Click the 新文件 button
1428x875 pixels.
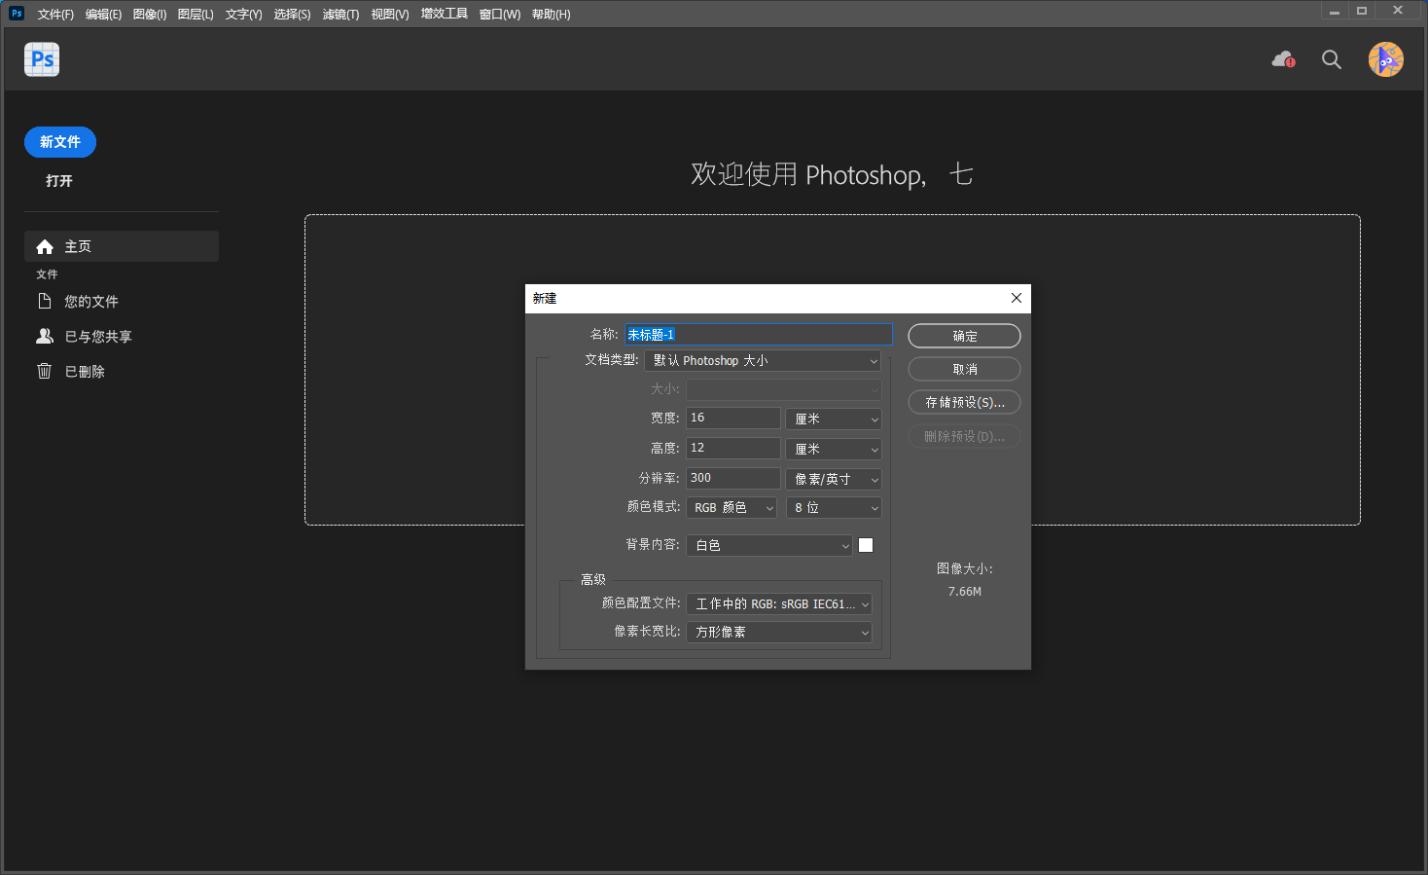point(60,142)
